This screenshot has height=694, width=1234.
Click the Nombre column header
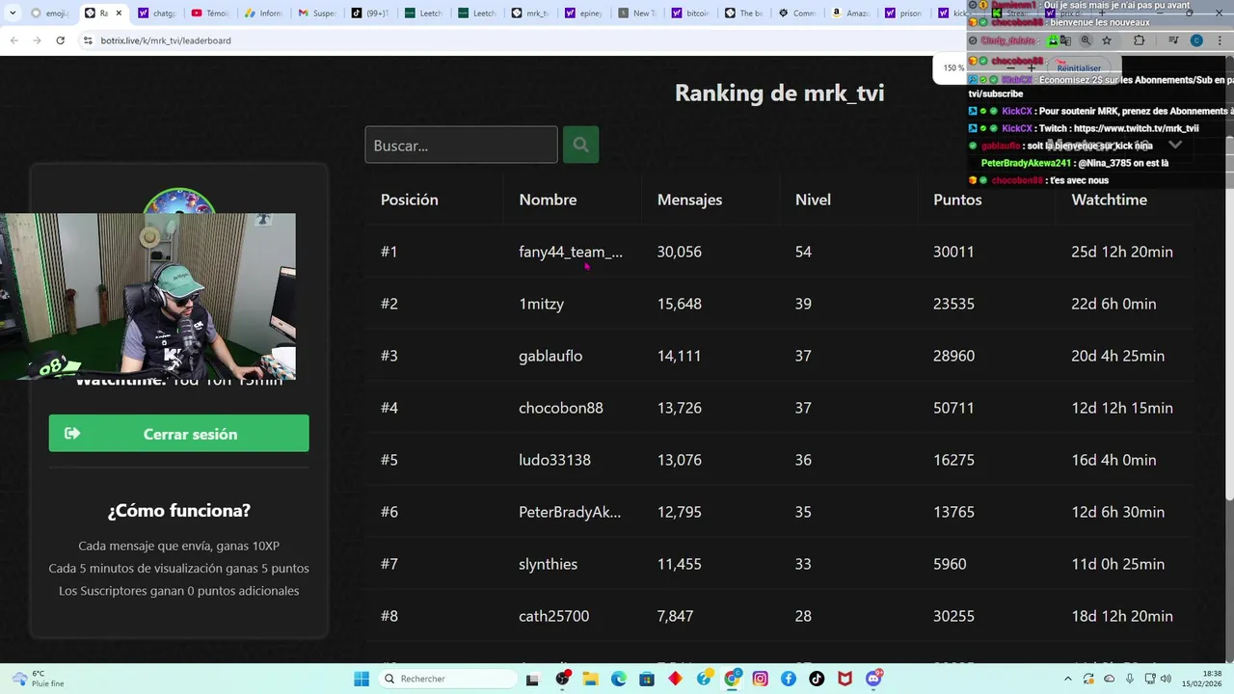pos(548,200)
